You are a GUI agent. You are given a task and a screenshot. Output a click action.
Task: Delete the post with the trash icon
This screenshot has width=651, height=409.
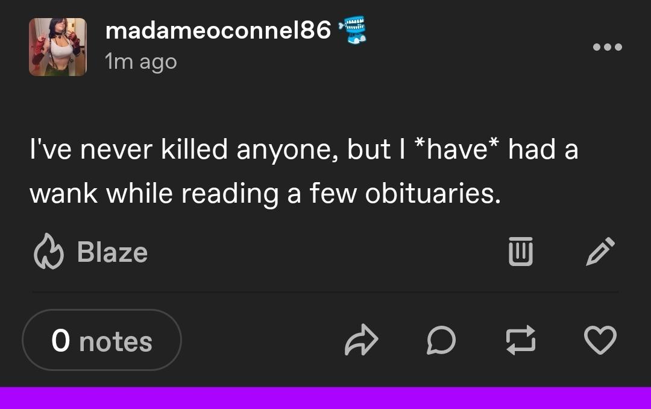[x=520, y=252]
